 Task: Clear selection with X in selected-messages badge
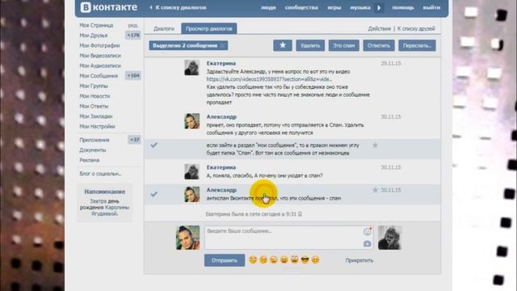(223, 46)
